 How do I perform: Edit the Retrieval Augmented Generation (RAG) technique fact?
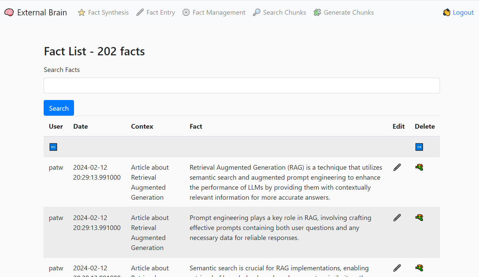pyautogui.click(x=397, y=167)
